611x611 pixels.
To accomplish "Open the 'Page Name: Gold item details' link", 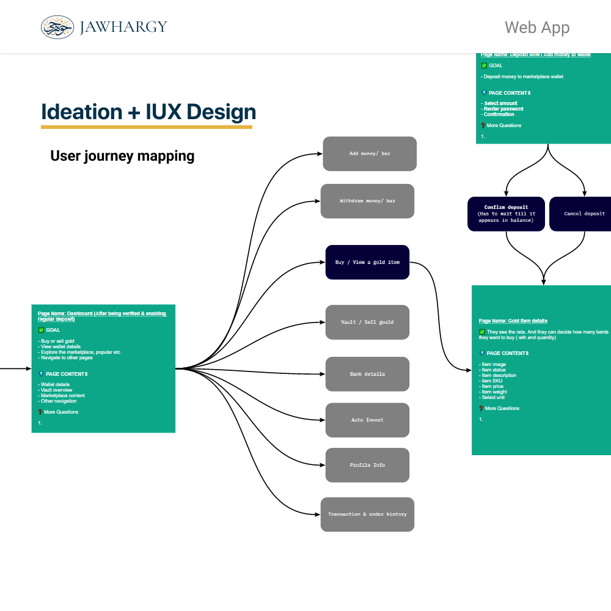I will click(513, 321).
